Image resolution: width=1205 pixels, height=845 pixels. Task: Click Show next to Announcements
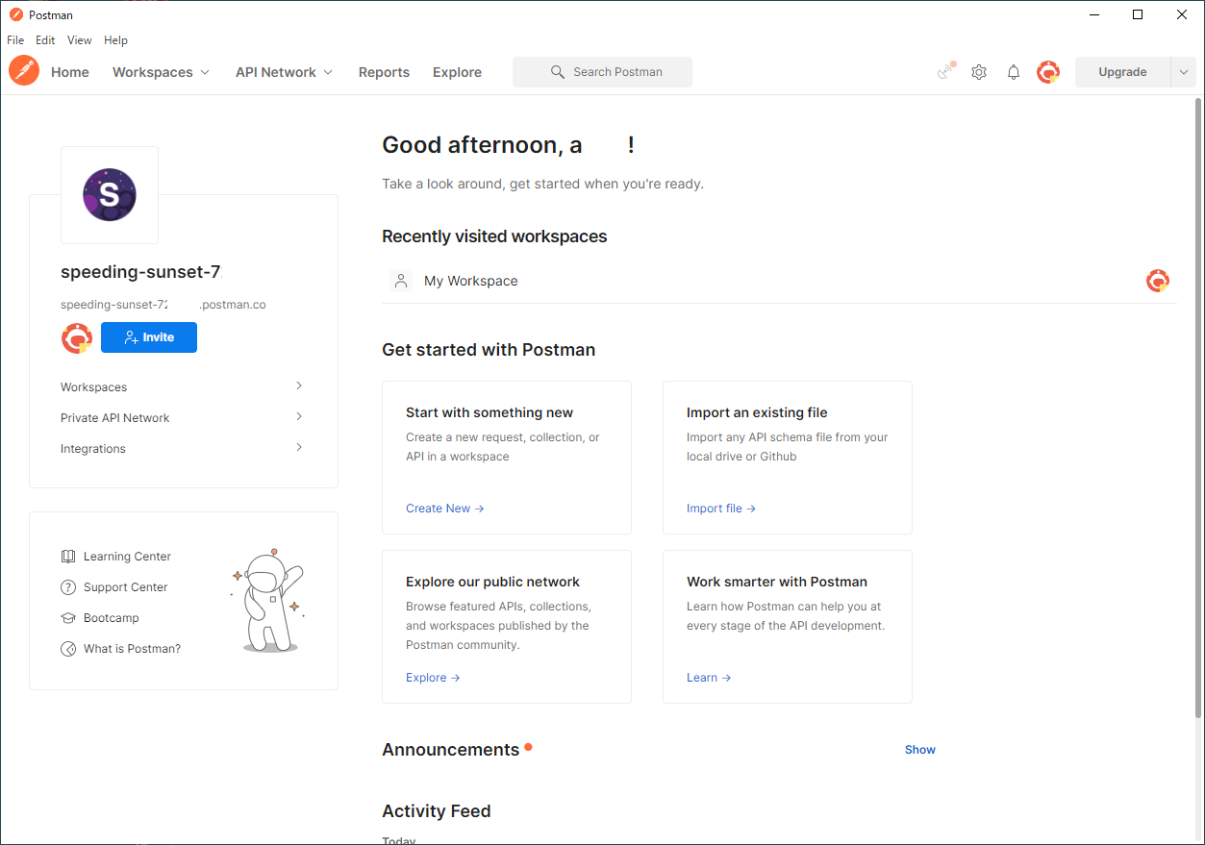pos(920,750)
